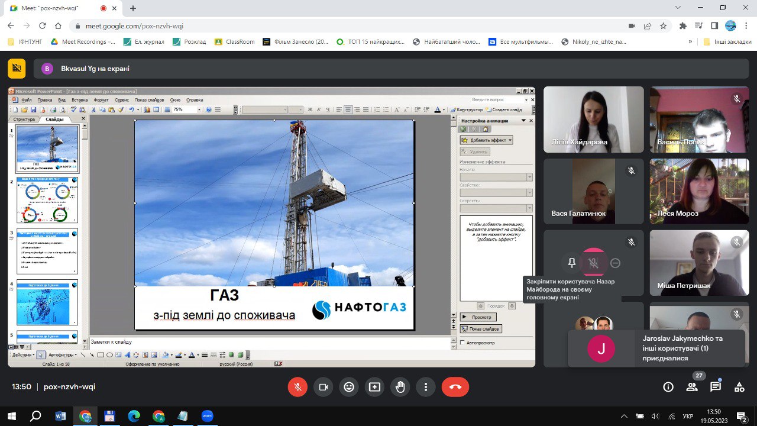Click the Present now screen-share icon

(x=374, y=387)
